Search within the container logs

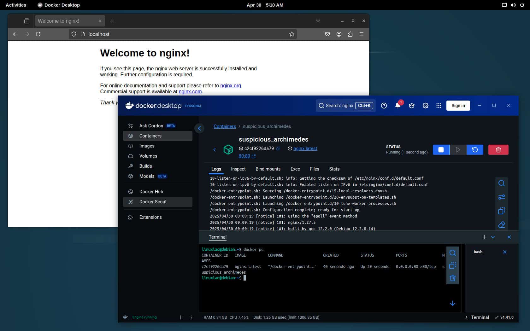(502, 183)
